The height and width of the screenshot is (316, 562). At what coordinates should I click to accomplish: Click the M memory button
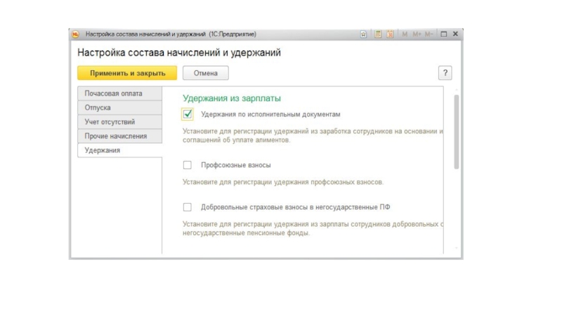[405, 34]
